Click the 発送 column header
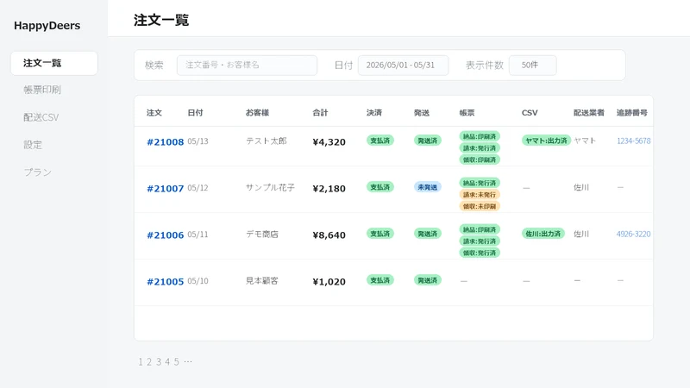The width and height of the screenshot is (690, 388). tap(421, 113)
